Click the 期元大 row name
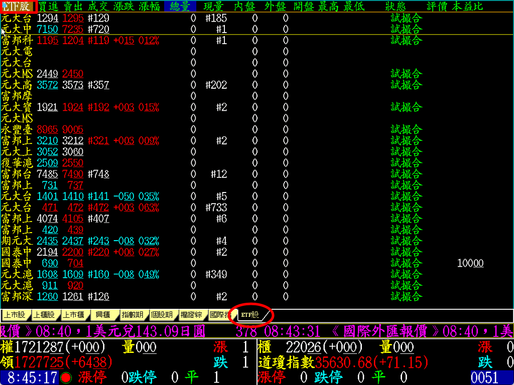Screen dimensions: 514x385 (16, 241)
